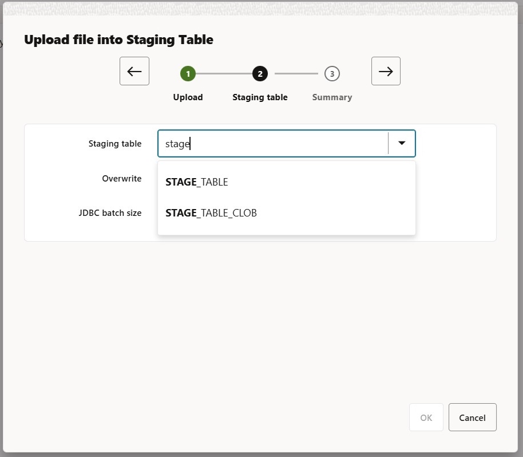Go to step 1 circle in wizard
The height and width of the screenshot is (457, 523).
point(188,73)
